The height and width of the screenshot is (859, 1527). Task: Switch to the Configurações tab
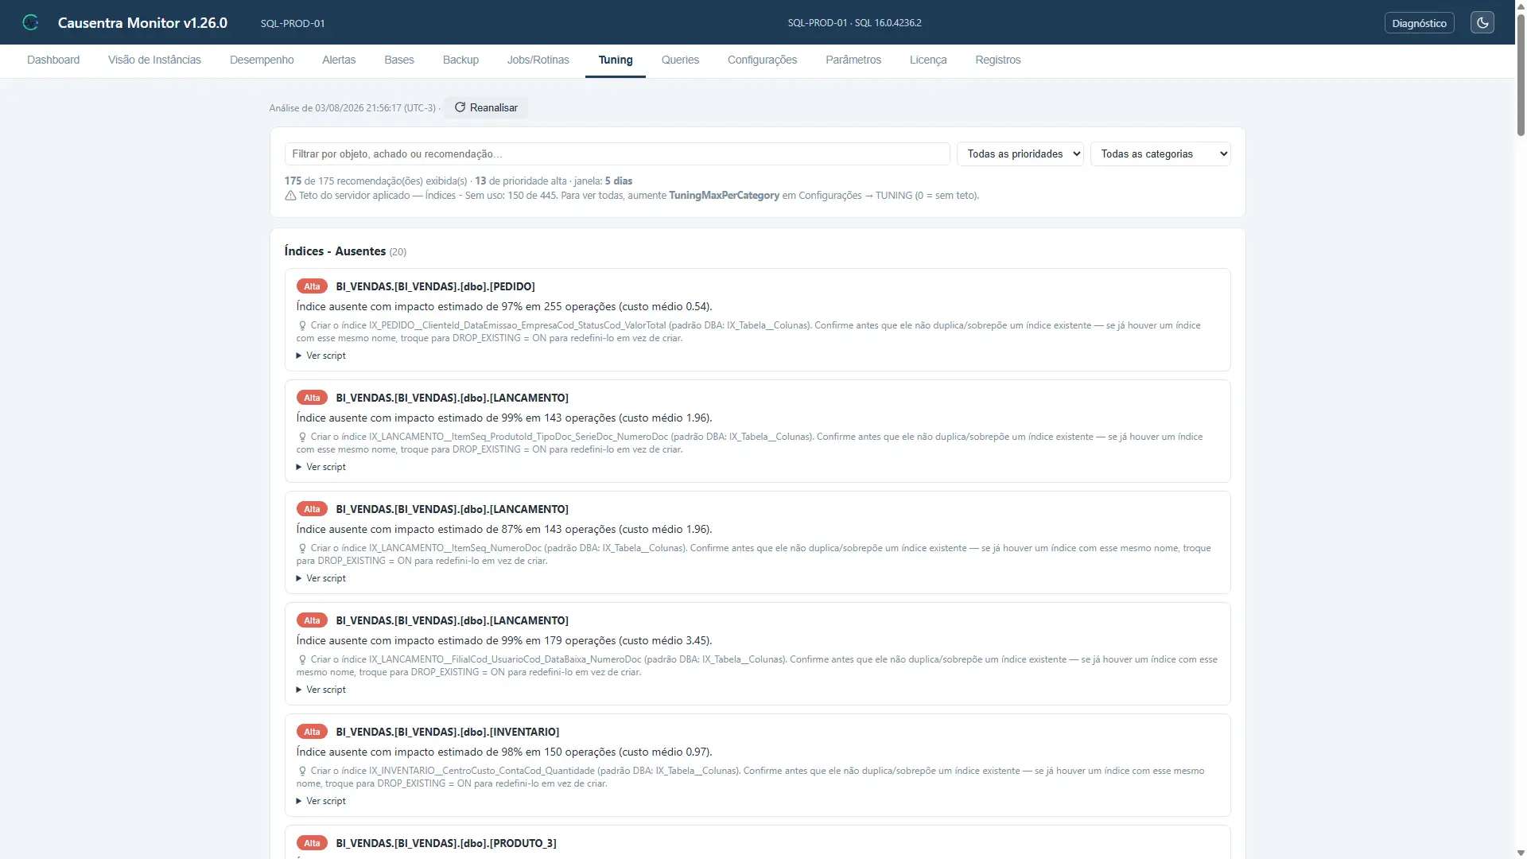[x=762, y=60]
